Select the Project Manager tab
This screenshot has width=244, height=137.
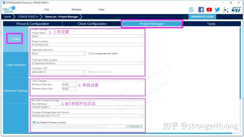(151, 24)
